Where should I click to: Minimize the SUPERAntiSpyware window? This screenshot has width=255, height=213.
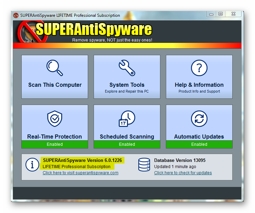tap(211, 14)
